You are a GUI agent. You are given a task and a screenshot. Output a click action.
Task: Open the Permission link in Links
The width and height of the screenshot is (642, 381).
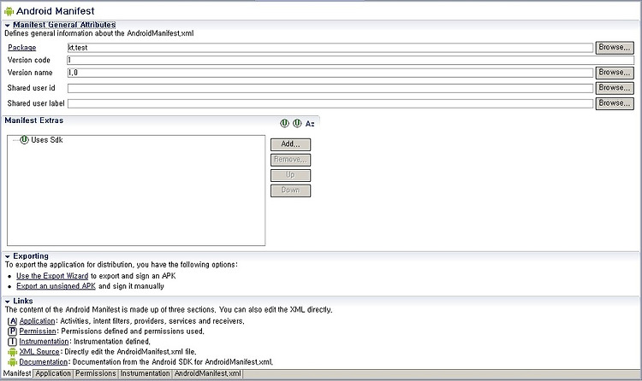[x=38, y=331]
